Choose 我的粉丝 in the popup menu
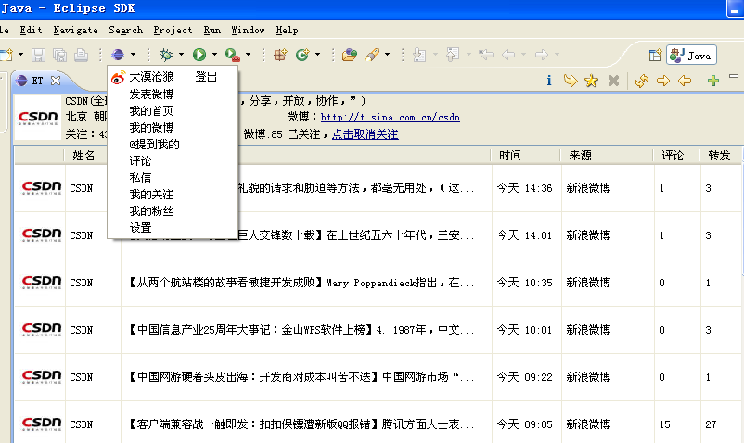 pos(151,211)
